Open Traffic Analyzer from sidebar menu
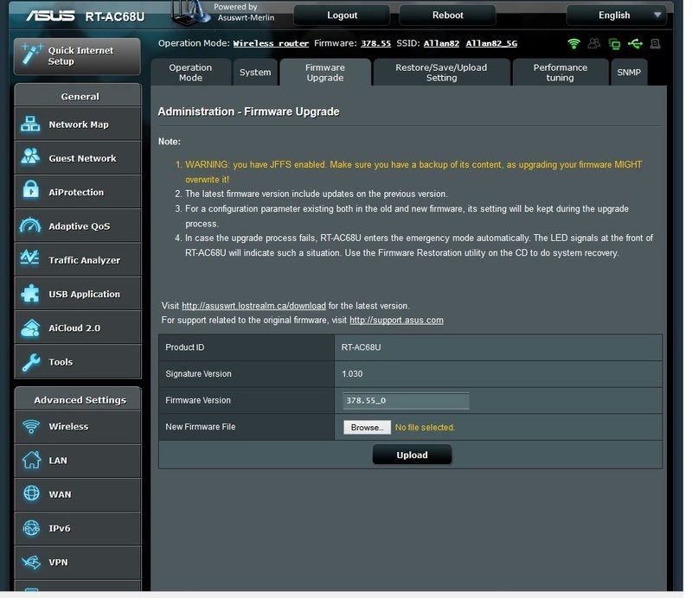 [x=78, y=260]
